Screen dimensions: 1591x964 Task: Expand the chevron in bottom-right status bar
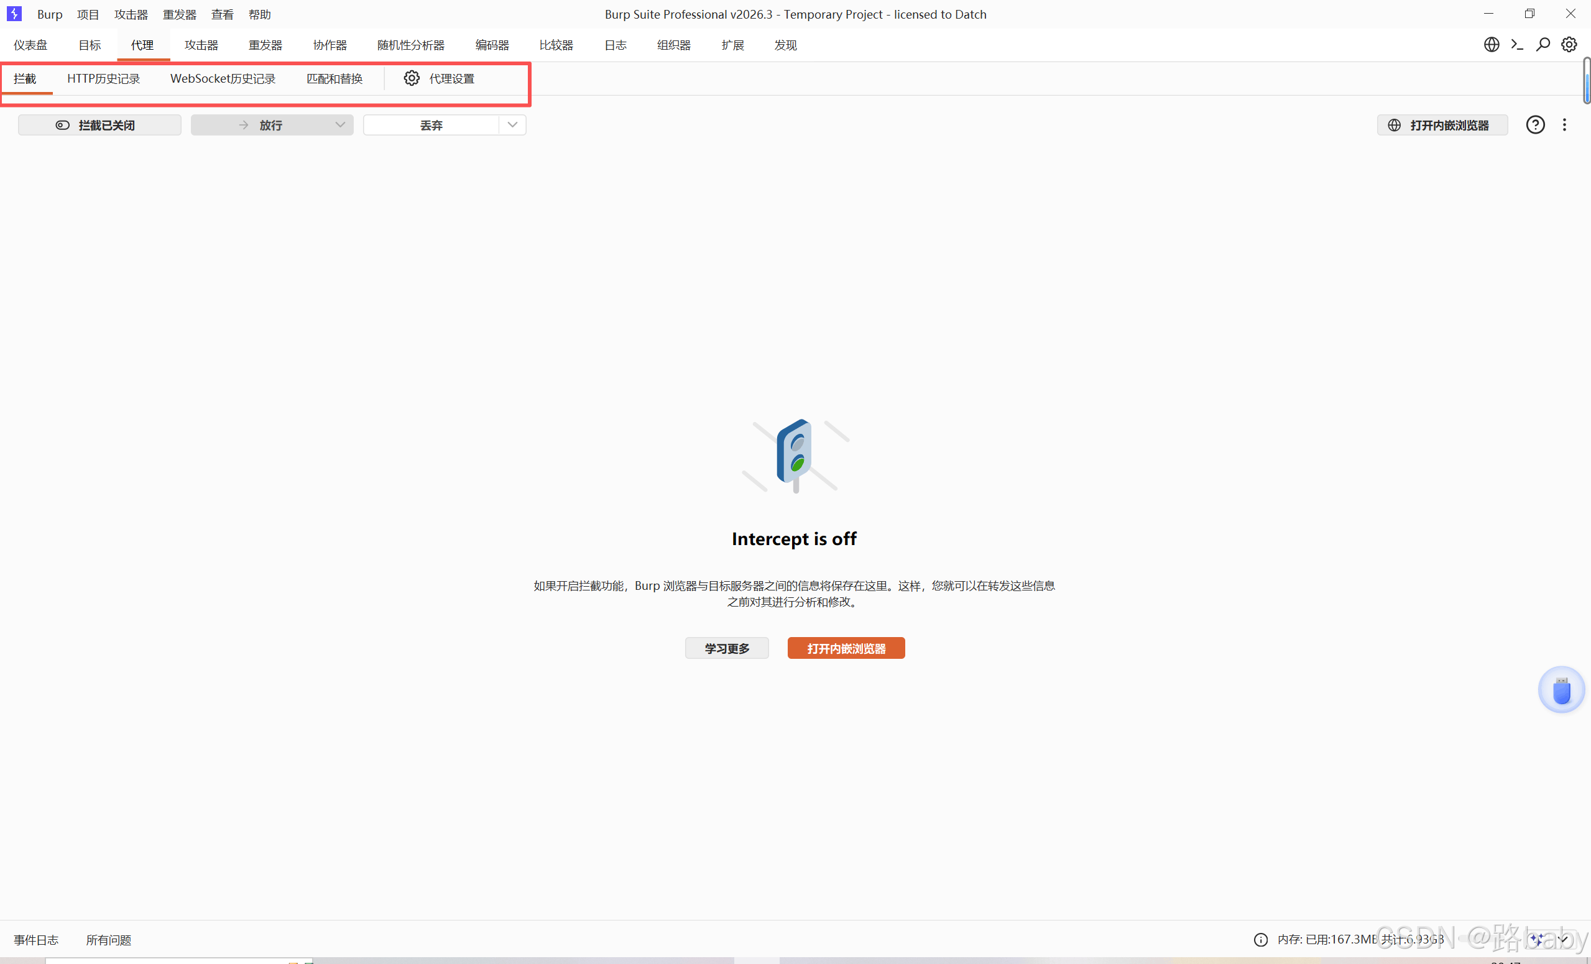[x=1562, y=939]
